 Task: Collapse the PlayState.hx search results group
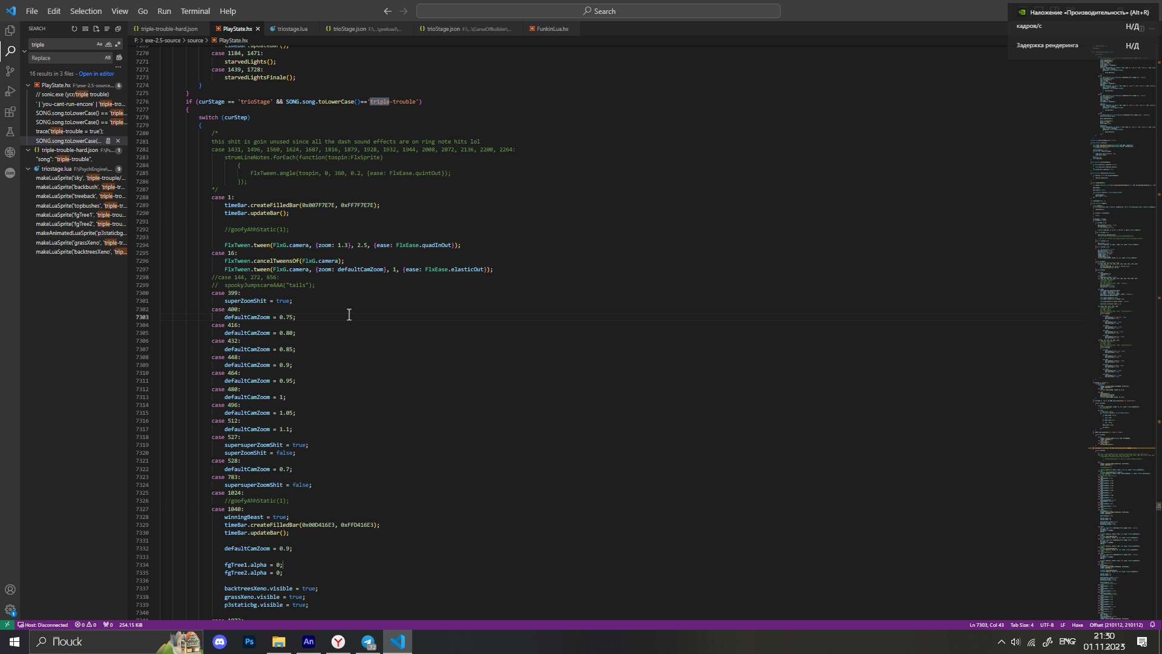28,85
